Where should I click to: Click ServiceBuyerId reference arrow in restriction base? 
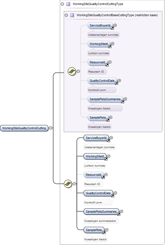(112, 28)
